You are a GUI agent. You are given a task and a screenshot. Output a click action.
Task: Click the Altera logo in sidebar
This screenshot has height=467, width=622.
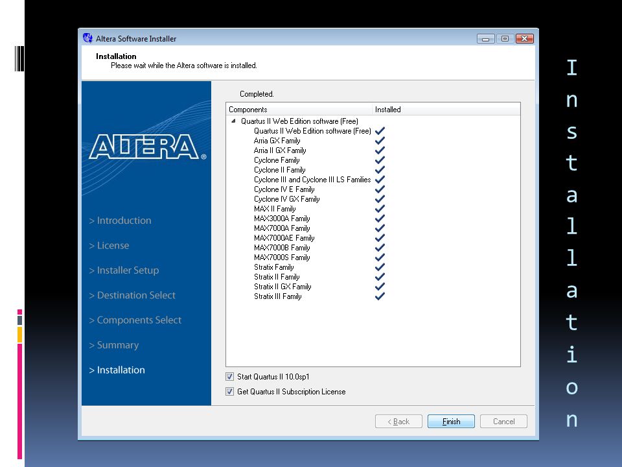coord(147,147)
